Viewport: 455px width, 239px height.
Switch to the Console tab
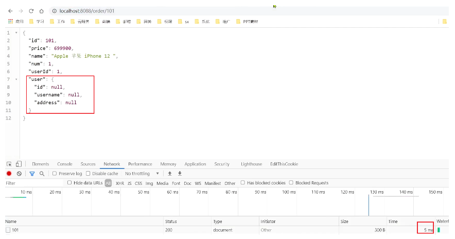click(x=65, y=164)
